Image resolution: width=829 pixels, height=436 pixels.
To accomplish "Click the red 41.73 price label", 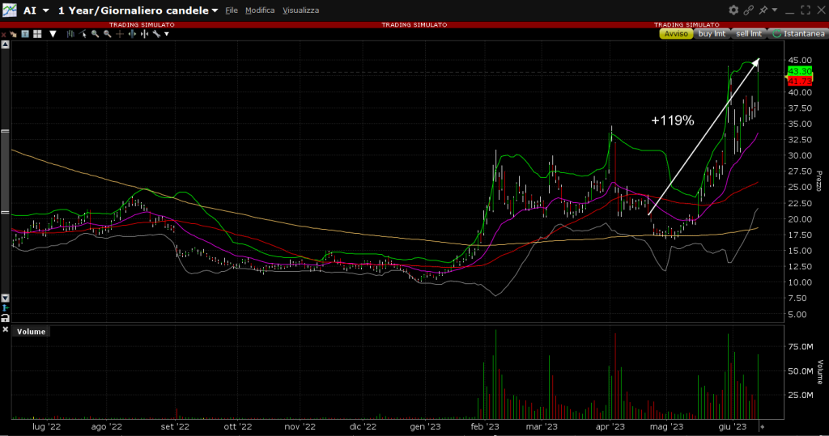I will 799,81.
